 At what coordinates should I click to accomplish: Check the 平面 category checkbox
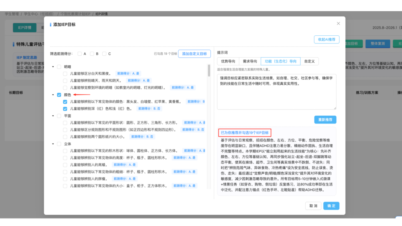[59, 116]
